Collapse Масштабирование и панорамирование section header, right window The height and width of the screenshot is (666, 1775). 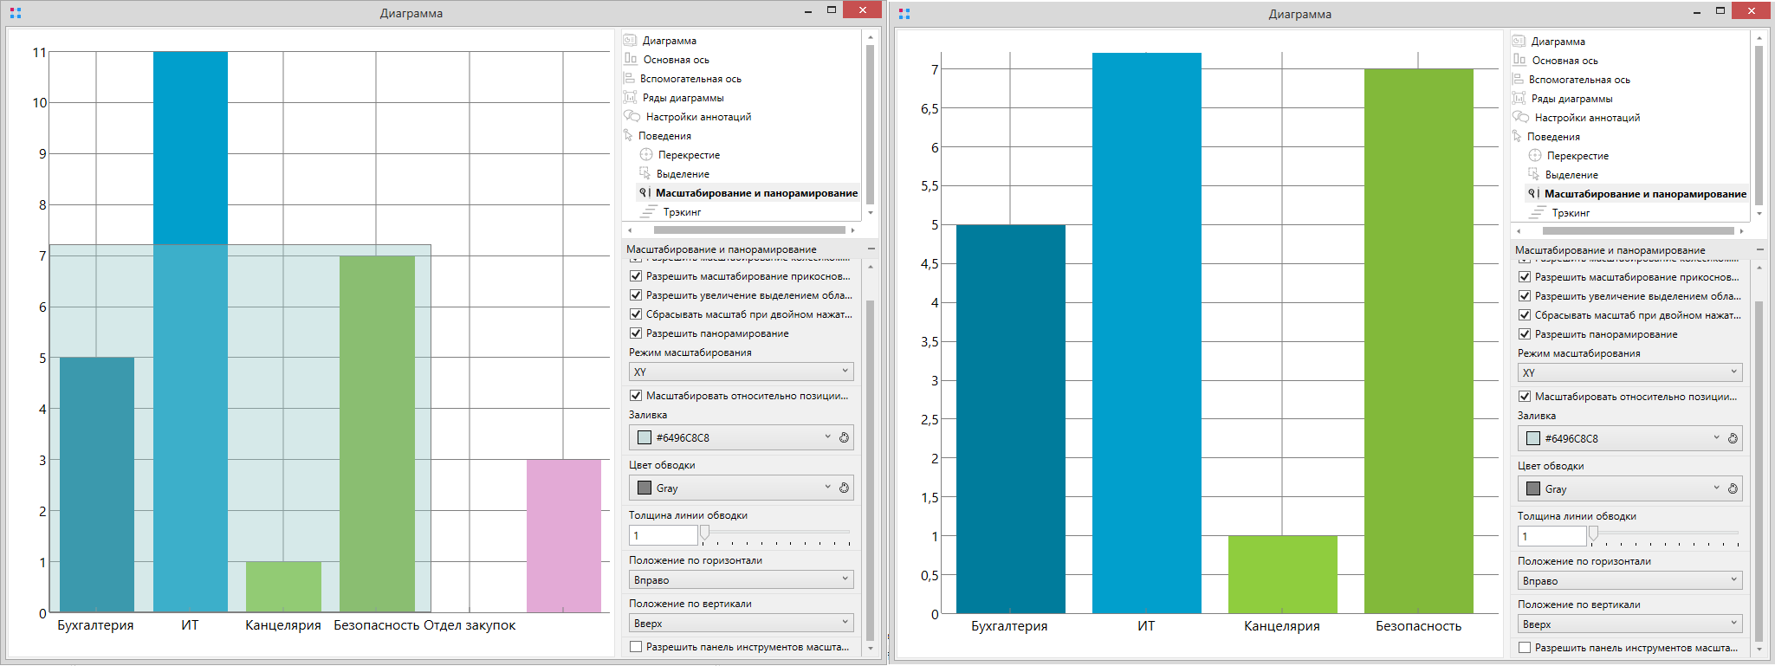[1759, 250]
